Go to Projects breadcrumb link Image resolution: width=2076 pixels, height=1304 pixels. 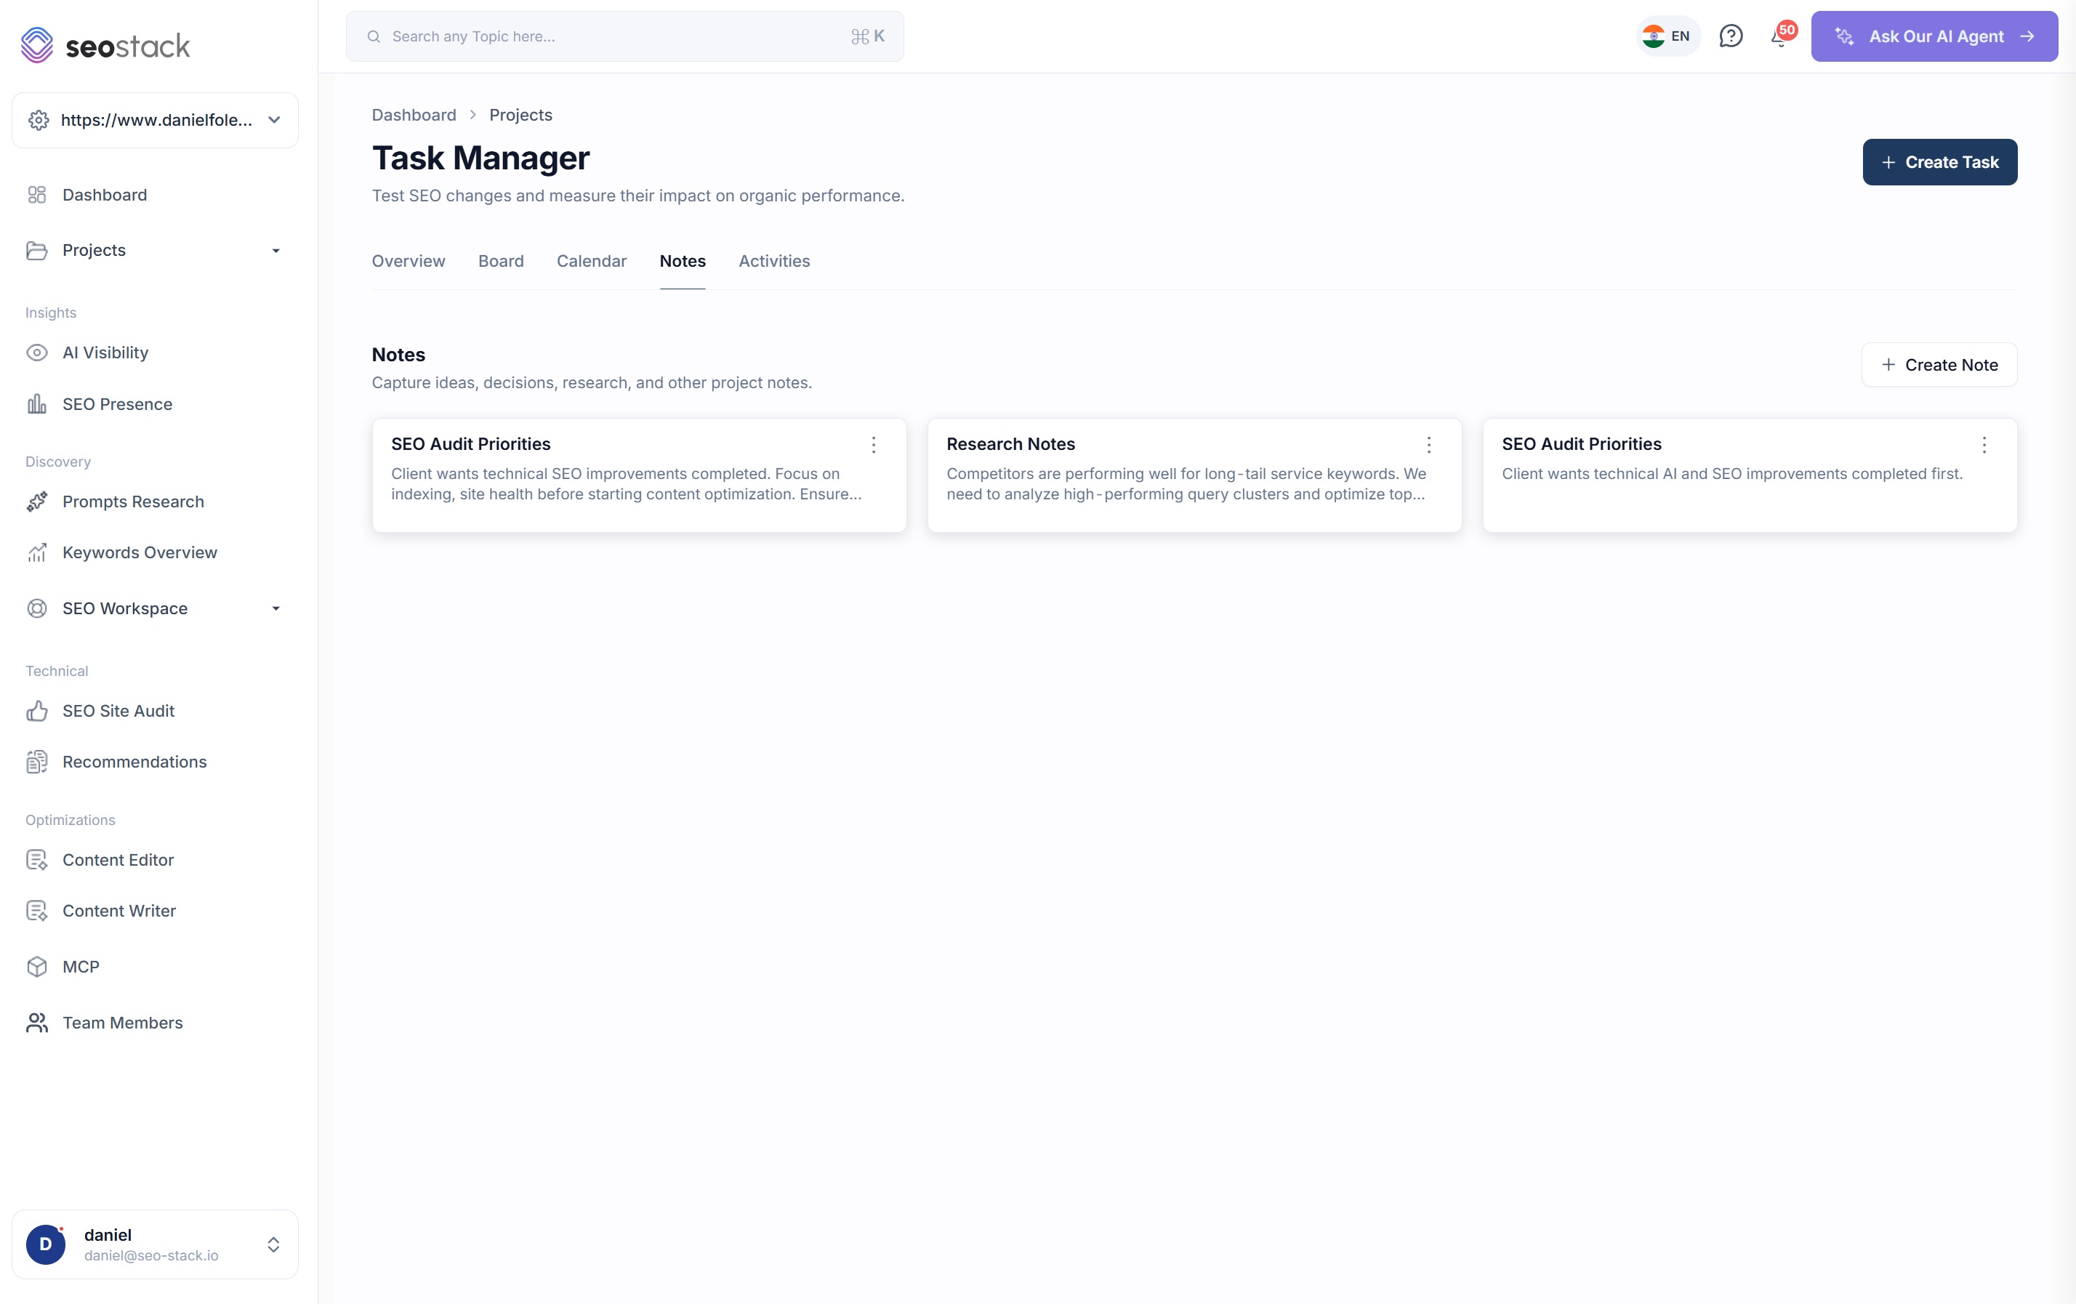(x=520, y=115)
